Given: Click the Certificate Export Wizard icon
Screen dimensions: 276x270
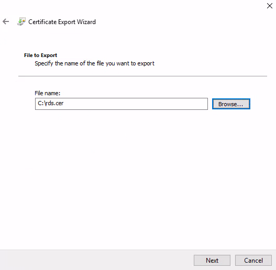Looking at the screenshot, I should click(21, 21).
